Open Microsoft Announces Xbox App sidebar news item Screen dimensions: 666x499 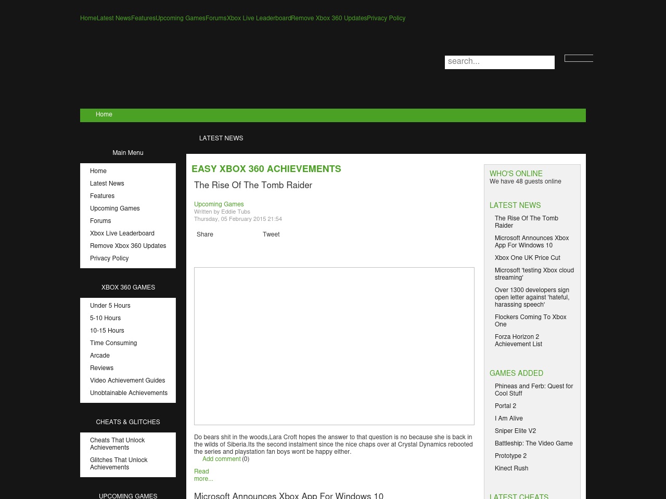coord(532,242)
